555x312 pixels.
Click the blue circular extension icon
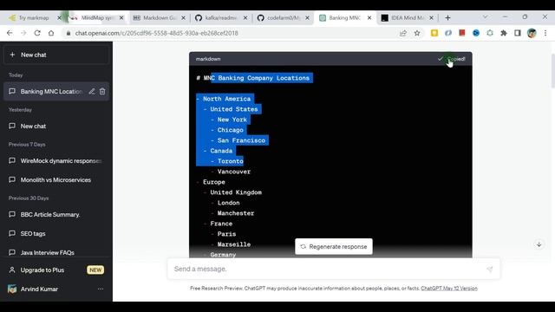tap(476, 33)
